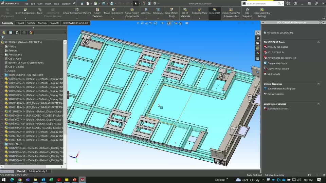Select the C/L of Axle plane item
326x183 pixels.
point(15,59)
